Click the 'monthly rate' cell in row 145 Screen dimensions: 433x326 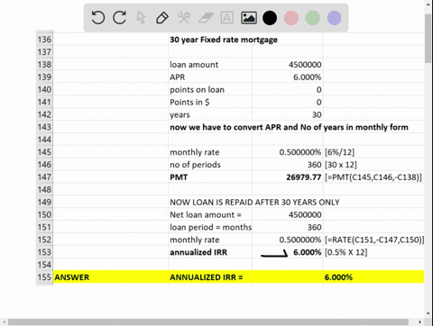tap(195, 152)
